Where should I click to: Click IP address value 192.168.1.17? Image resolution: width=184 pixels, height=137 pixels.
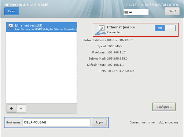pos(116,52)
